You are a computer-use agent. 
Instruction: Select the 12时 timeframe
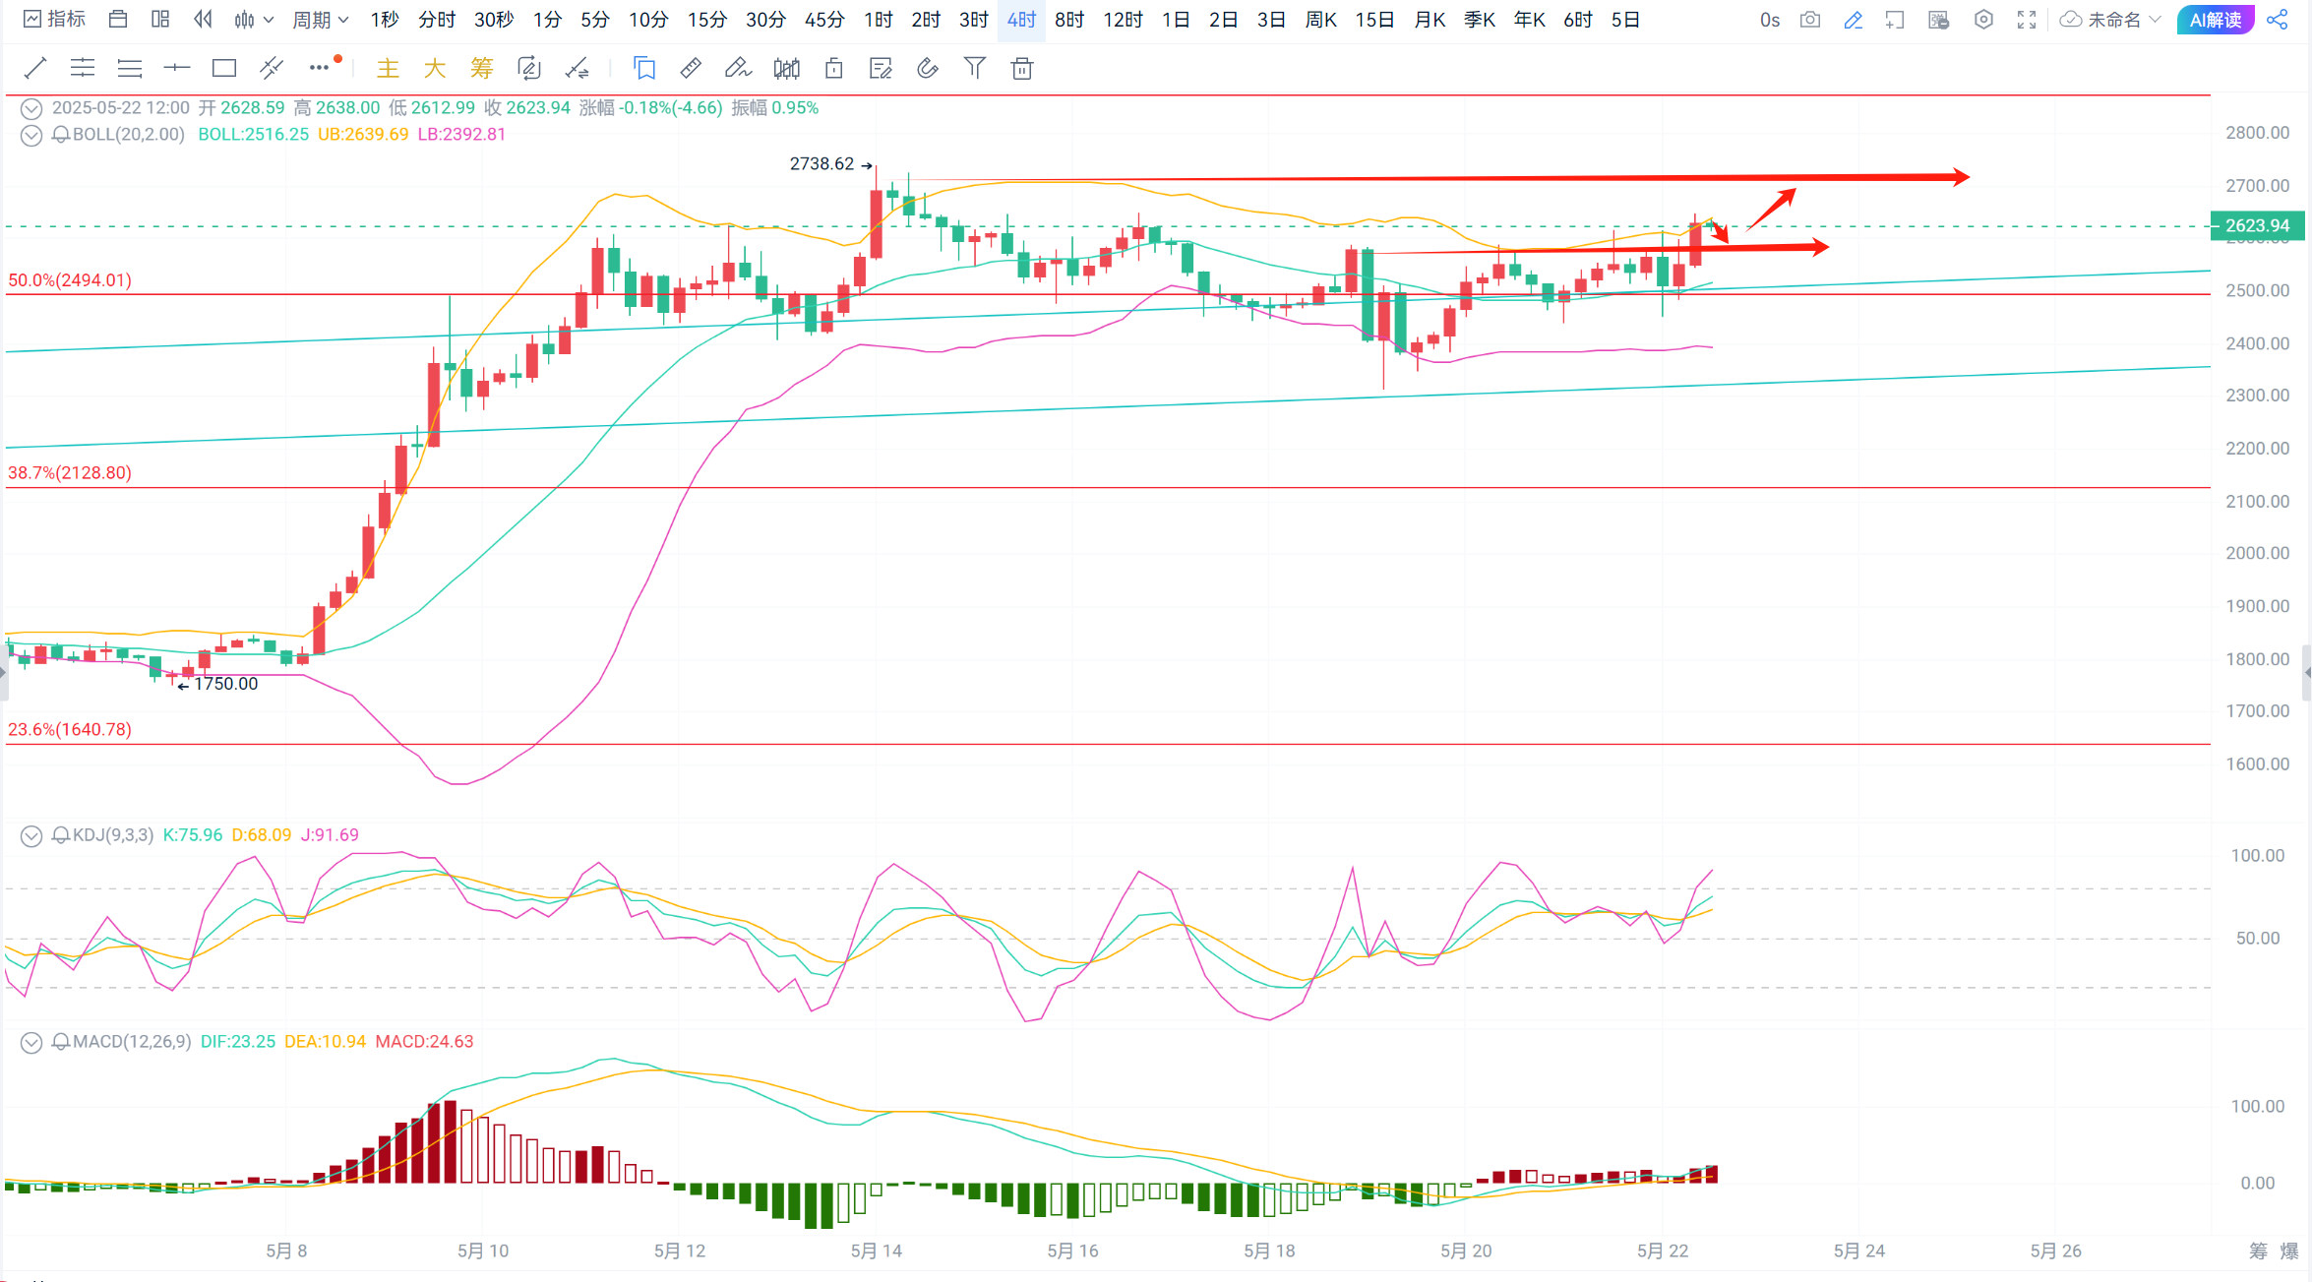[1123, 19]
